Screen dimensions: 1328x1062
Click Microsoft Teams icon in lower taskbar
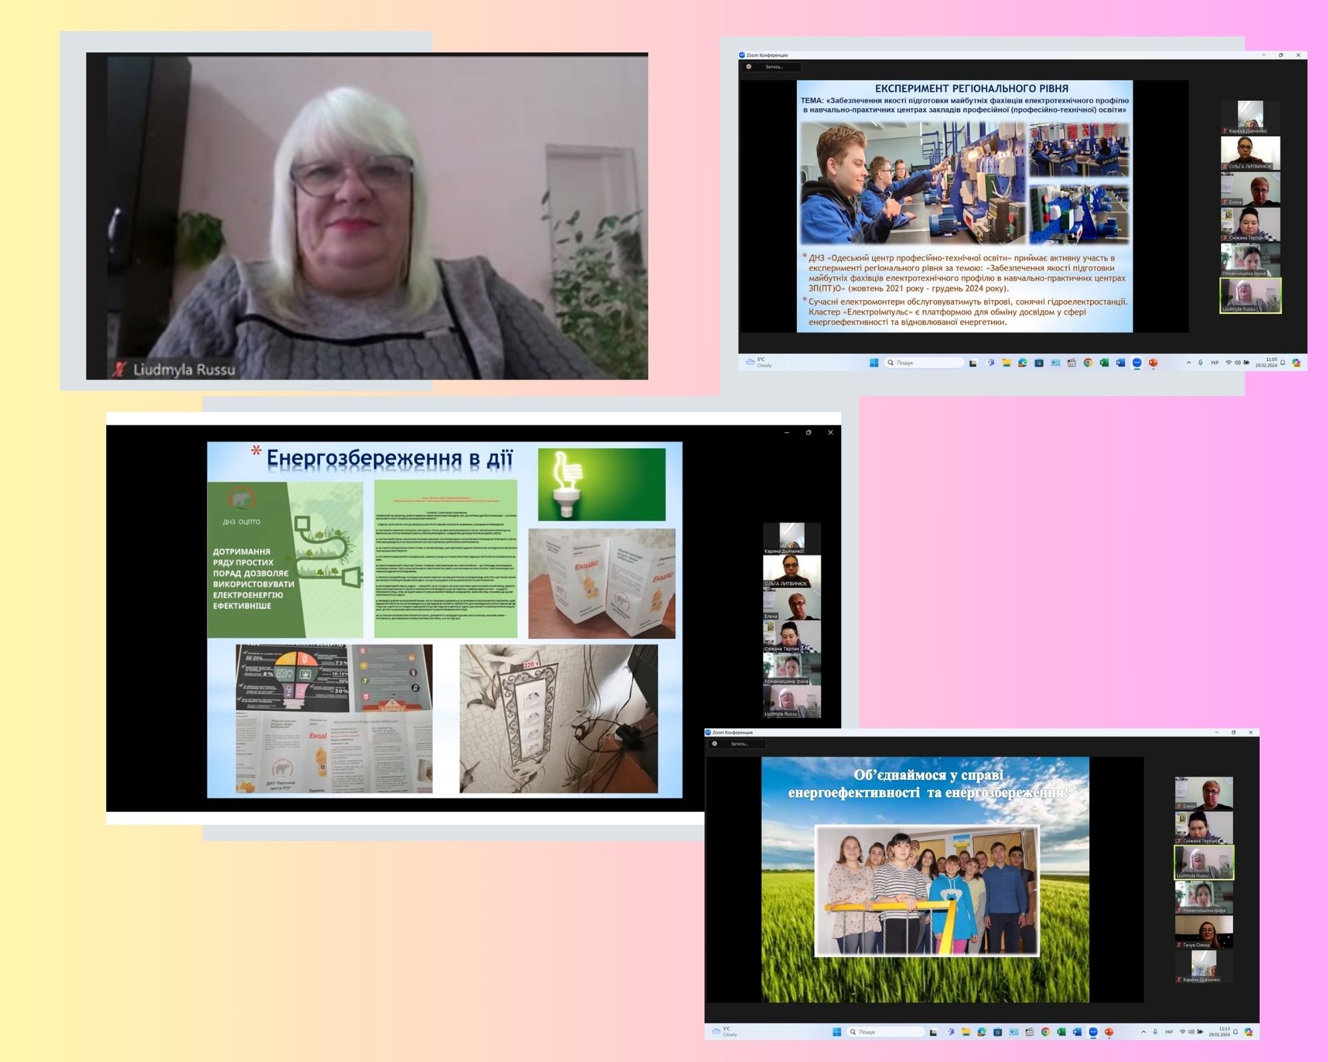(x=950, y=1032)
